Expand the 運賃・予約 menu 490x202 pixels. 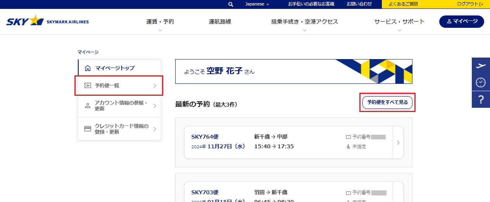[x=160, y=22]
